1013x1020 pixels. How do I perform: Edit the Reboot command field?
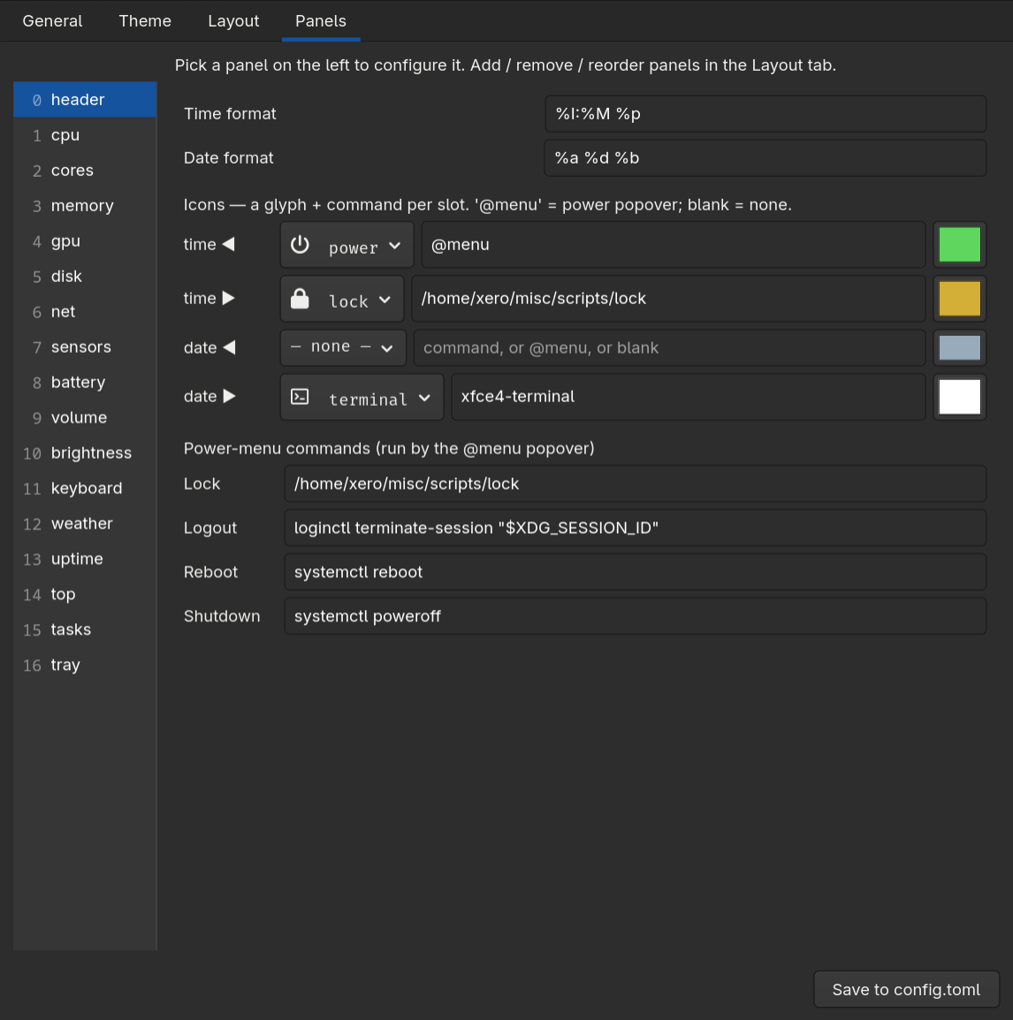[635, 573]
